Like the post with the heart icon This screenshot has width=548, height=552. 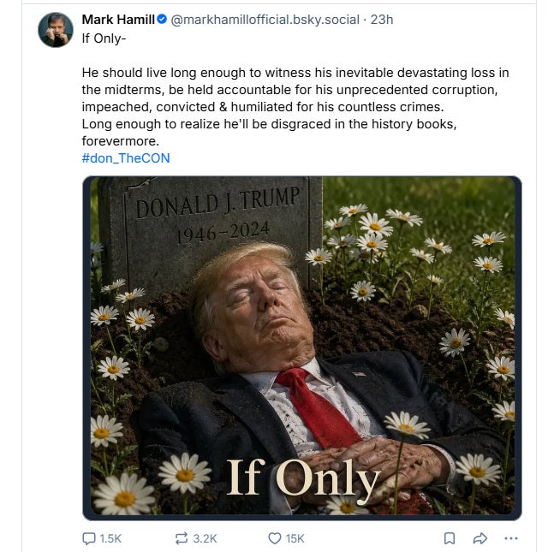274,538
